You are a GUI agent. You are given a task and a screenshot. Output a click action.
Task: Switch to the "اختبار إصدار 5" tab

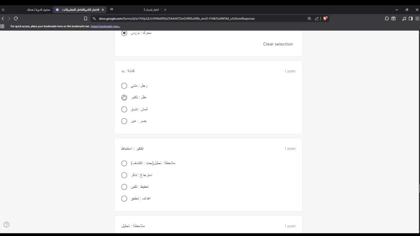pos(151,10)
